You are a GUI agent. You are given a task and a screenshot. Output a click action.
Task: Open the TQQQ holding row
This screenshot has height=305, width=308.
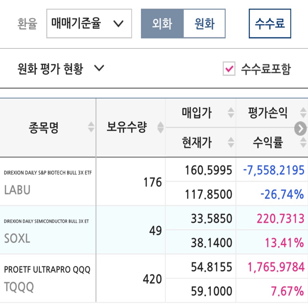click(x=154, y=278)
